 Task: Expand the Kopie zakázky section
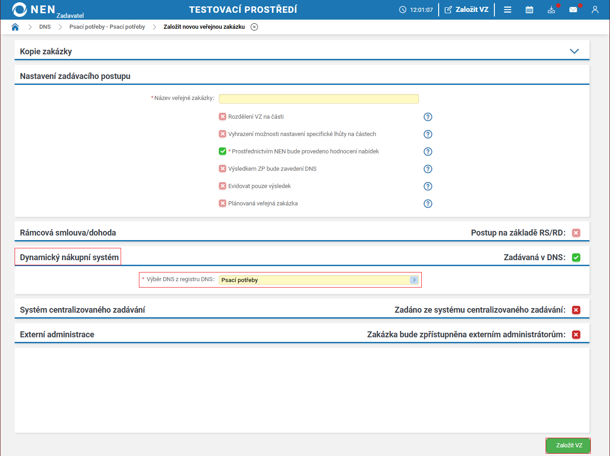tap(574, 51)
